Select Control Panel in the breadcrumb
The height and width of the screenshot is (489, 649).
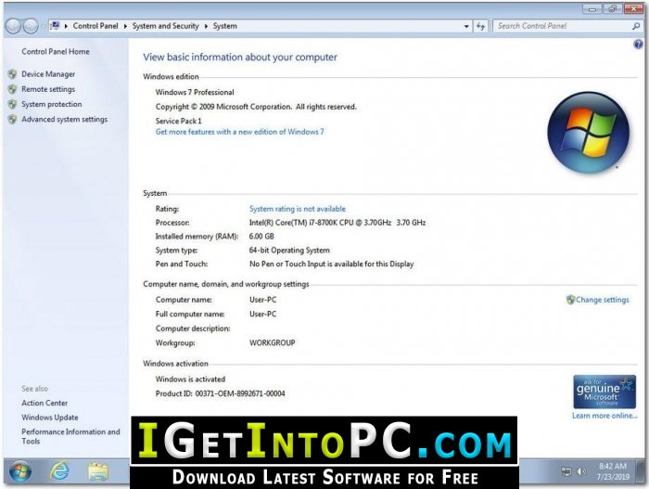(x=95, y=26)
